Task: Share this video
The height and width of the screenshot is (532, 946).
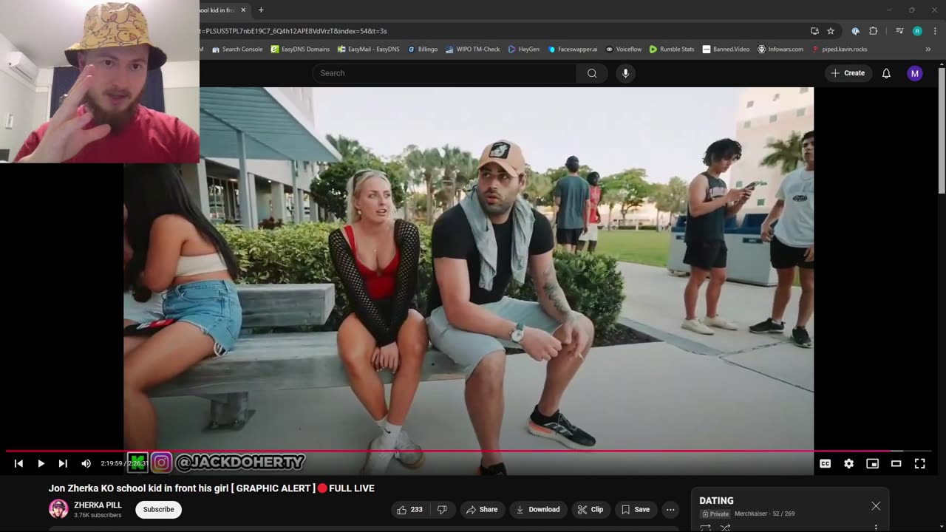Action: (x=481, y=509)
